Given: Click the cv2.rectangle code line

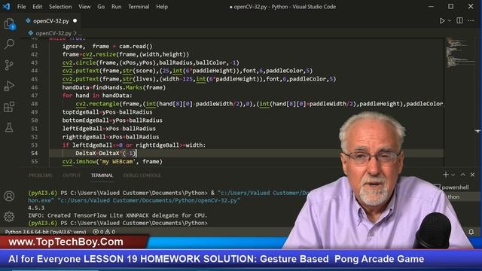Looking at the screenshot, I should [259, 104].
